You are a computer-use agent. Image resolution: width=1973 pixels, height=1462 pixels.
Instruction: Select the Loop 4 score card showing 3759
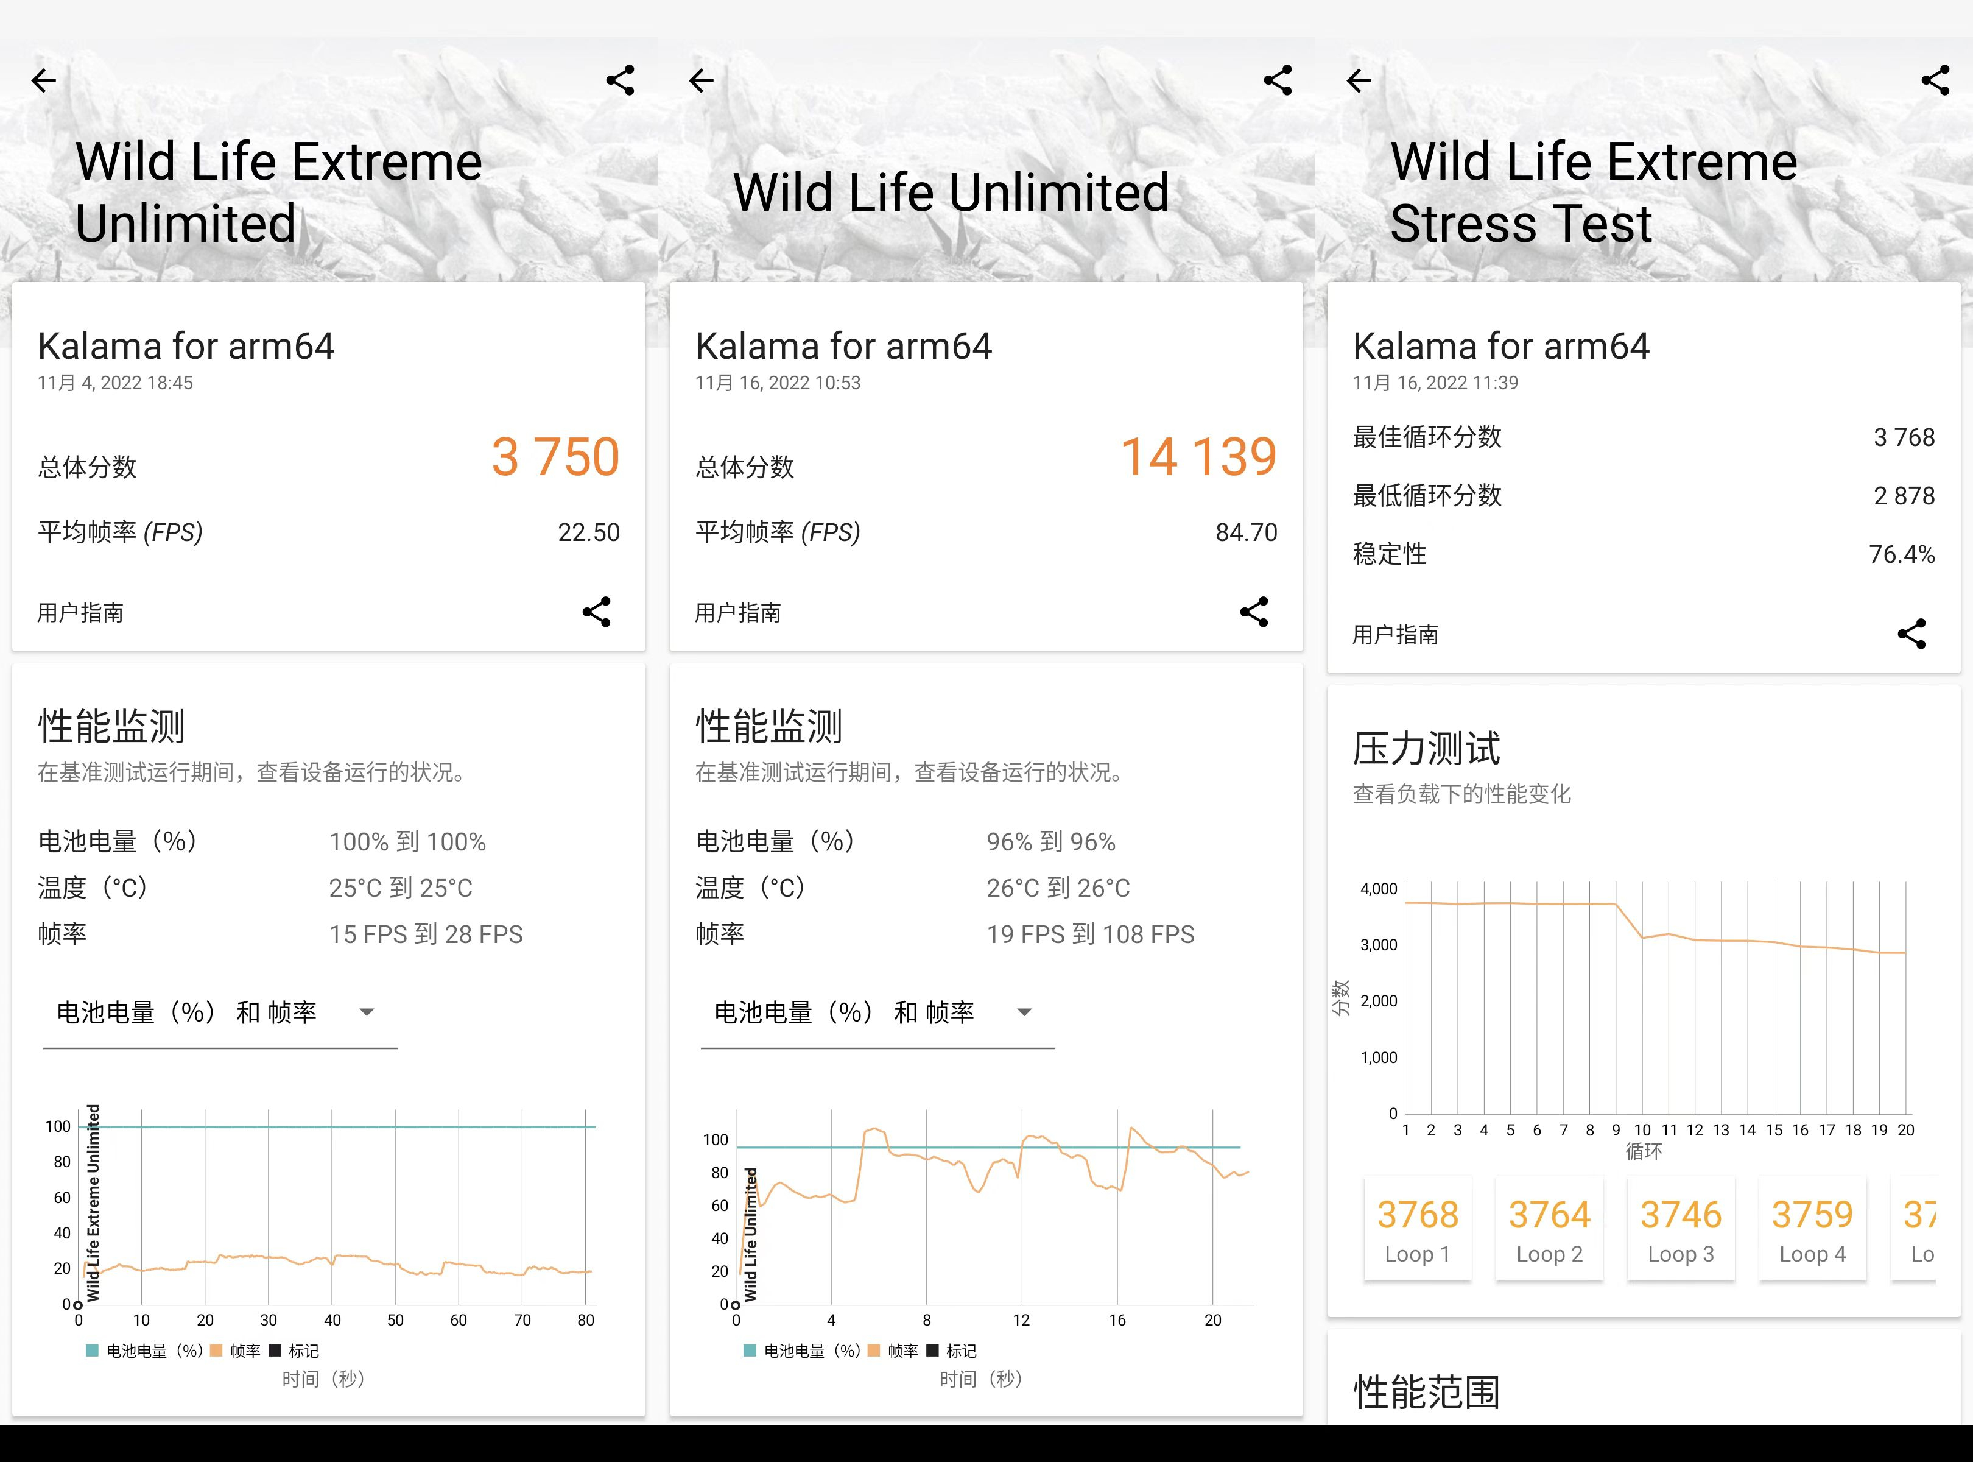pyautogui.click(x=1812, y=1228)
